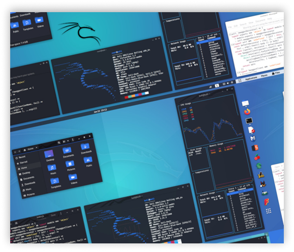Toggle the file manager list/grid view button
This screenshot has width=294, height=252.
tap(64, 141)
